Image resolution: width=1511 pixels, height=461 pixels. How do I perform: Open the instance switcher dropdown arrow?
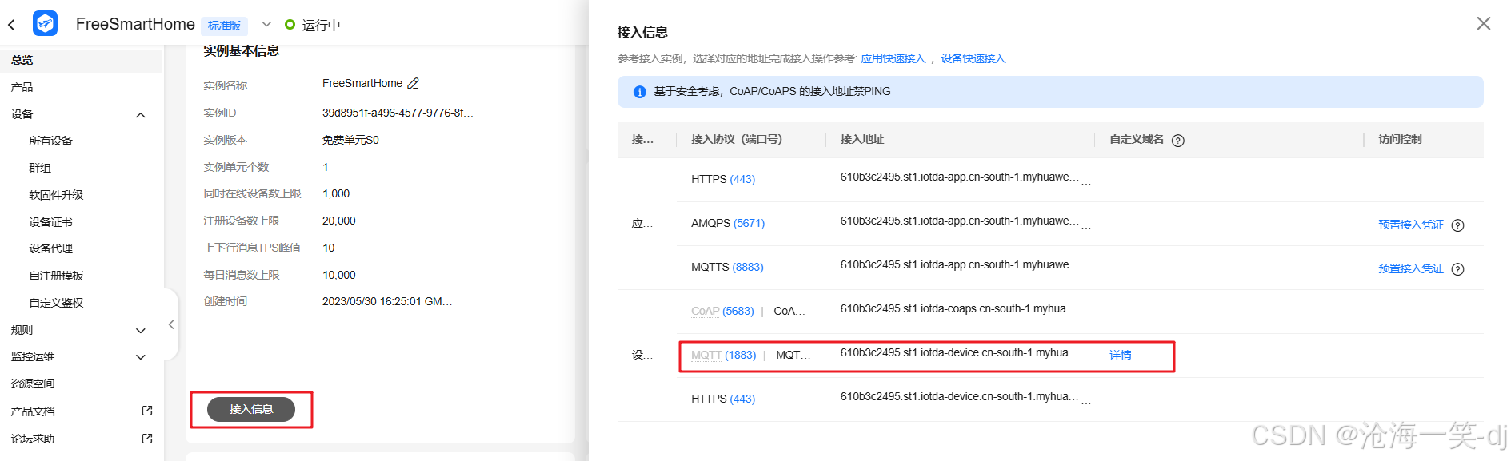266,24
